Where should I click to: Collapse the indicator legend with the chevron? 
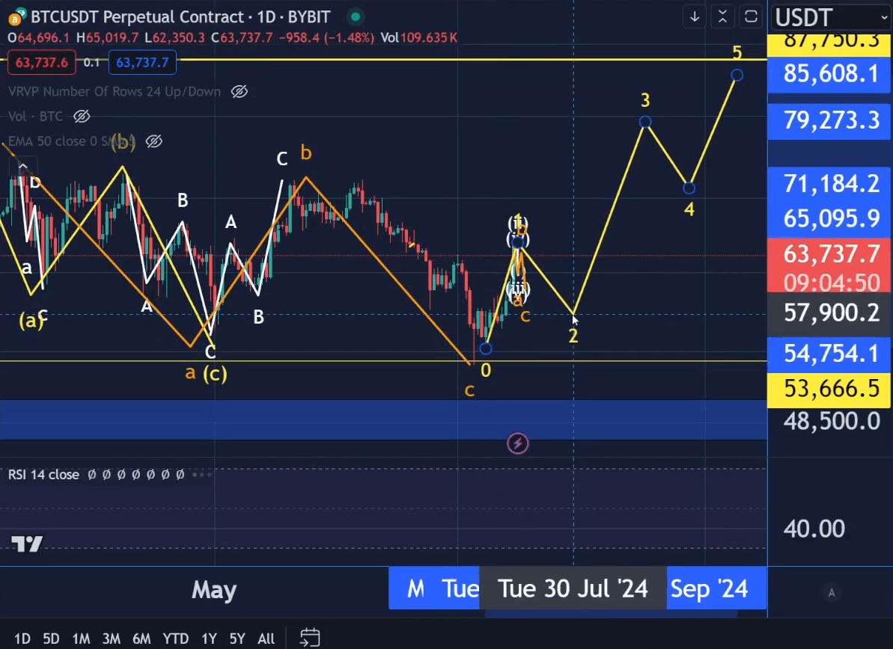pyautogui.click(x=23, y=167)
